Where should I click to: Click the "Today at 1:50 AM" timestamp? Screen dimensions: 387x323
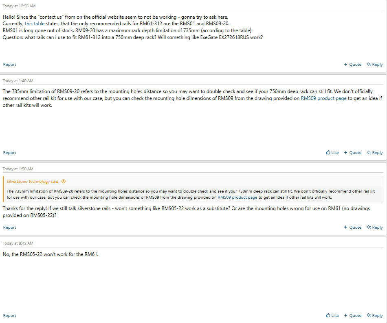pos(18,169)
